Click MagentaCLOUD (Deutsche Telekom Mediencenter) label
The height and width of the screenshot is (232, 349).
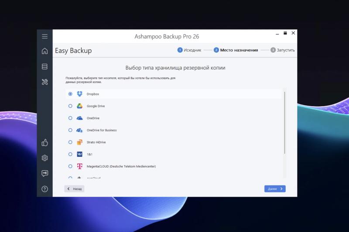pos(121,166)
